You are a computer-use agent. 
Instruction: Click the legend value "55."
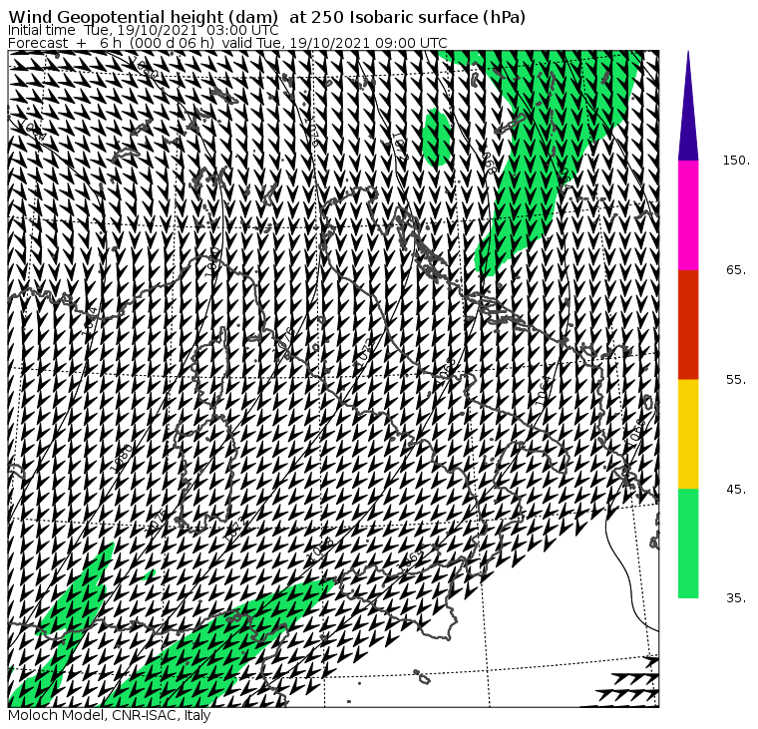coord(736,380)
